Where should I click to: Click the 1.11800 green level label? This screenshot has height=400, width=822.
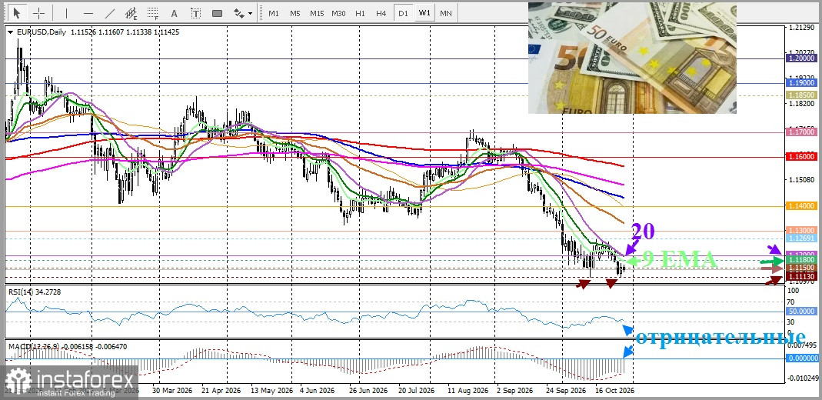pos(800,259)
